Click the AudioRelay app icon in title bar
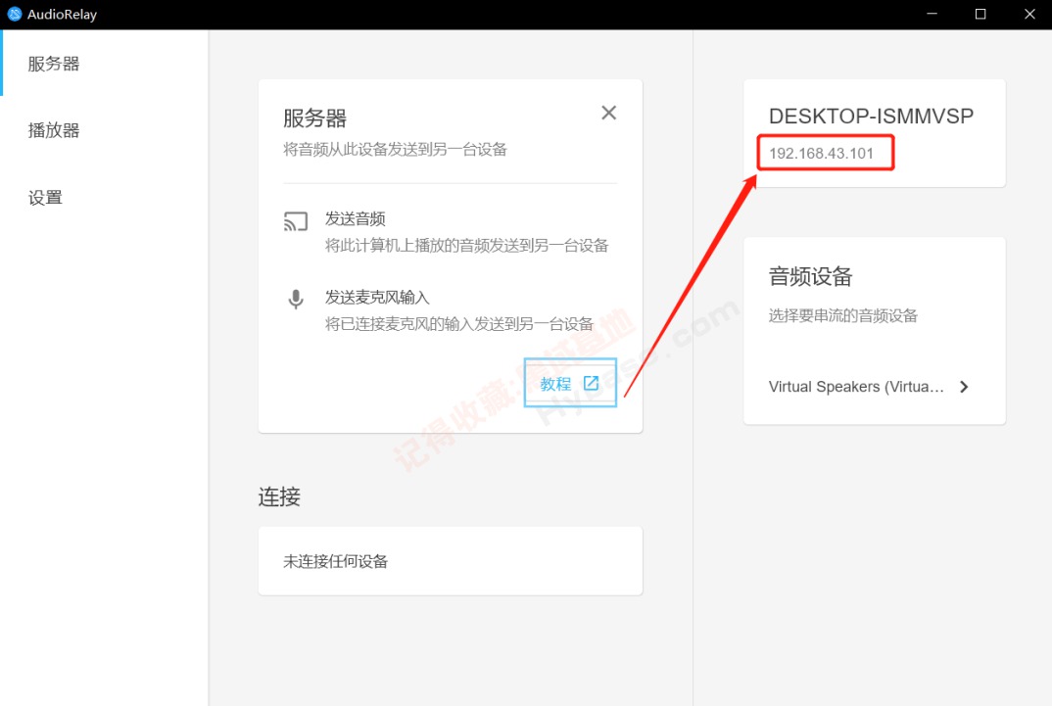 pyautogui.click(x=14, y=14)
